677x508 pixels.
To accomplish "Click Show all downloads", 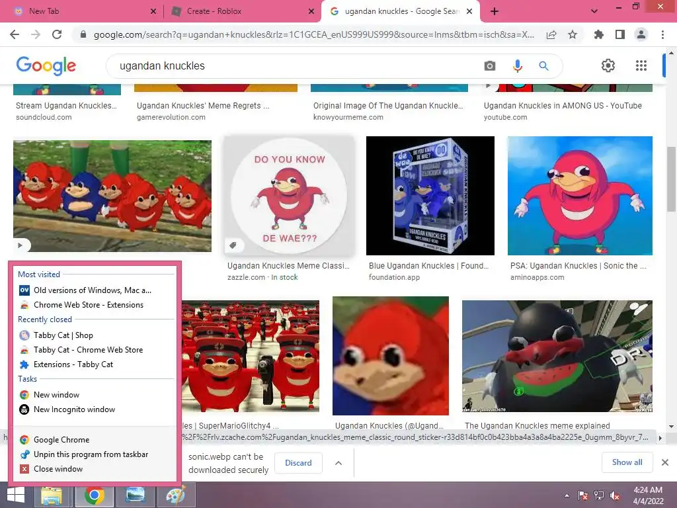I will (x=627, y=462).
